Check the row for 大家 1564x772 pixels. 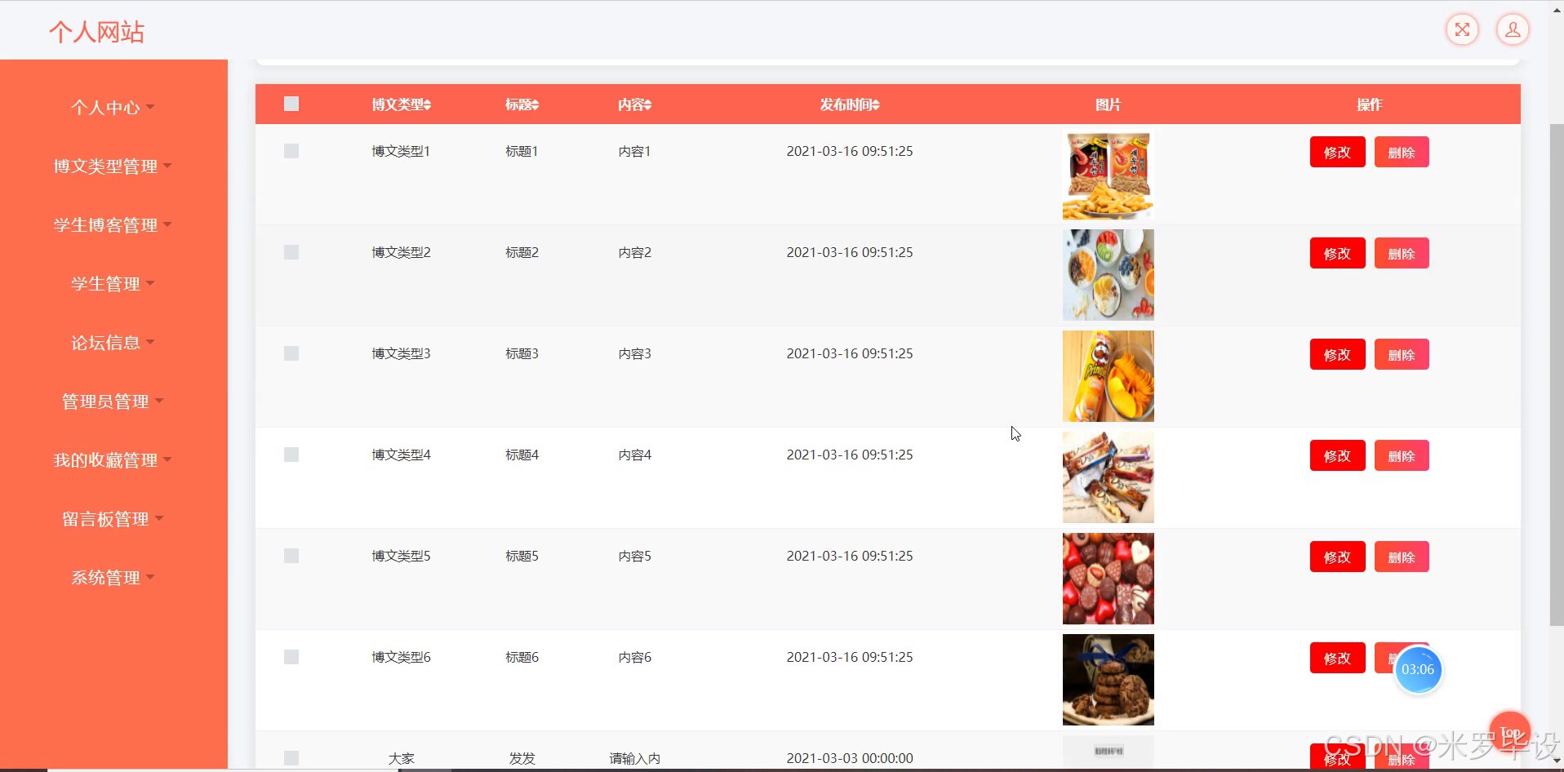pos(291,758)
